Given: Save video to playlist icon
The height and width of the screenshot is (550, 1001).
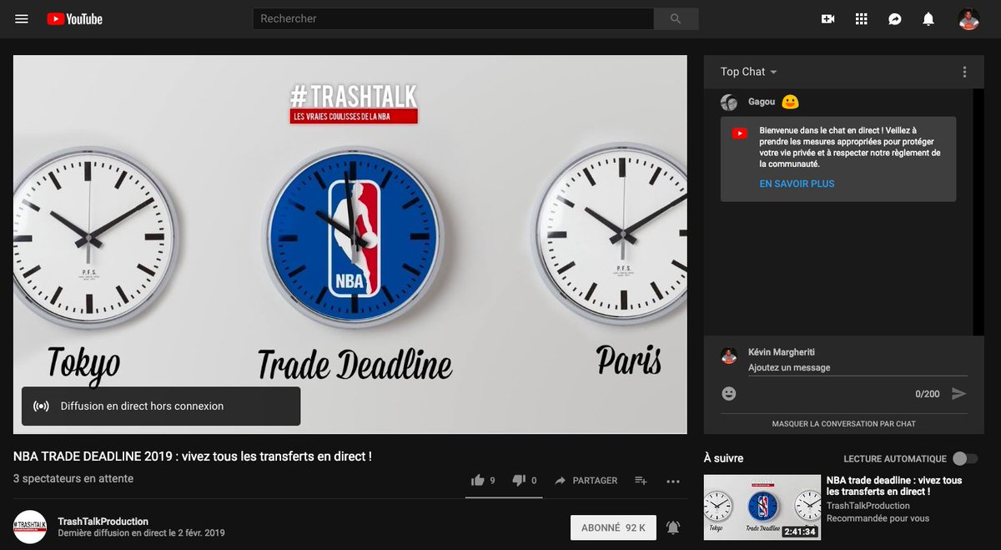Looking at the screenshot, I should [641, 480].
